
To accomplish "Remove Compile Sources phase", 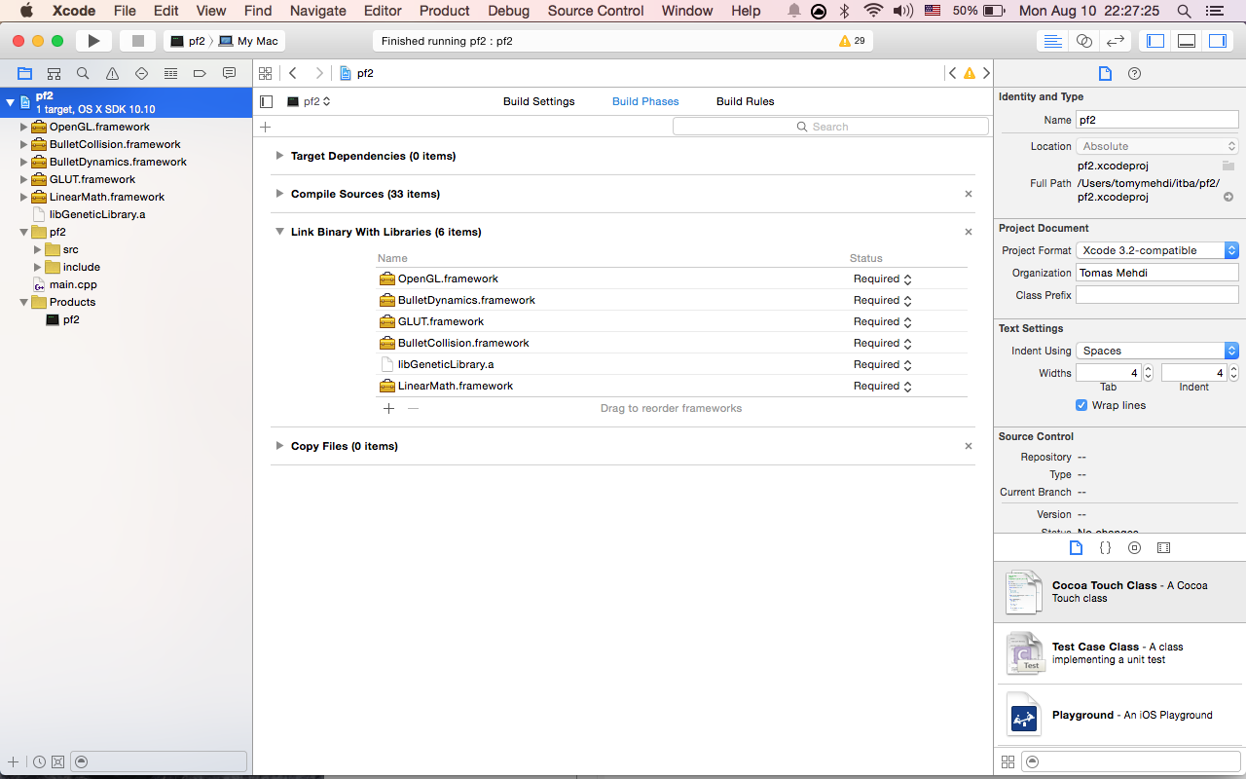I will pyautogui.click(x=969, y=194).
